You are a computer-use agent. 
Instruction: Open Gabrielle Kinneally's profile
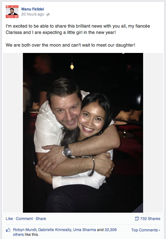[x=55, y=230]
